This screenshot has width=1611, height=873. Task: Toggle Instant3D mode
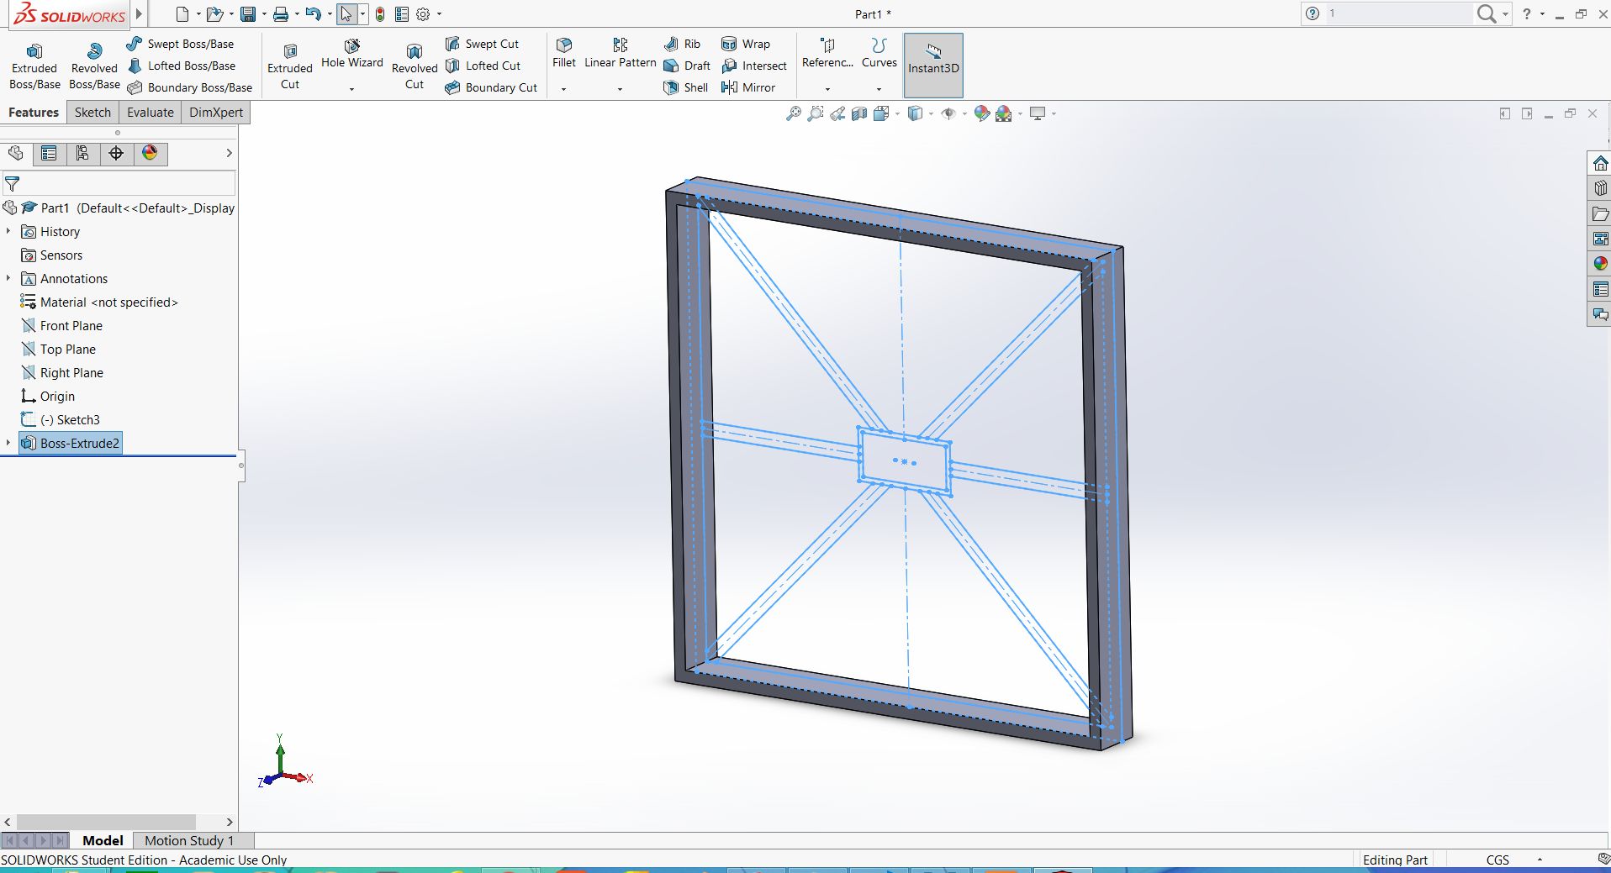tap(933, 65)
